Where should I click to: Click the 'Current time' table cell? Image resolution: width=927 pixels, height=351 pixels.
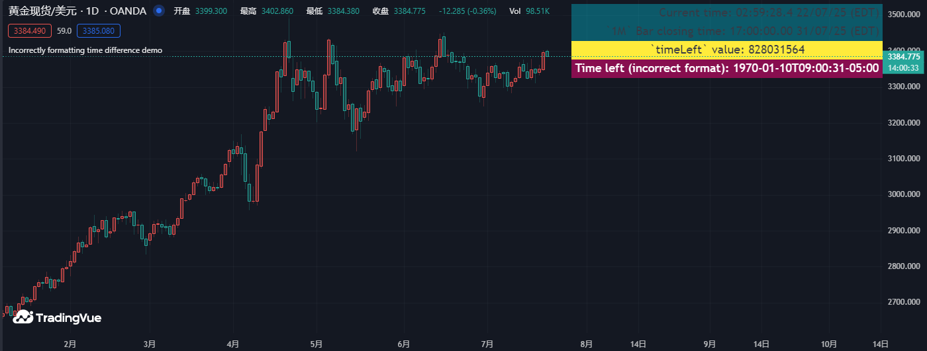point(726,13)
